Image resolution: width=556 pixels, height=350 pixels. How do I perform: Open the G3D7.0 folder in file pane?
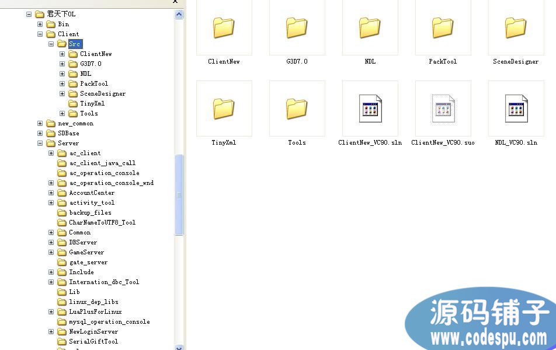tap(297, 27)
